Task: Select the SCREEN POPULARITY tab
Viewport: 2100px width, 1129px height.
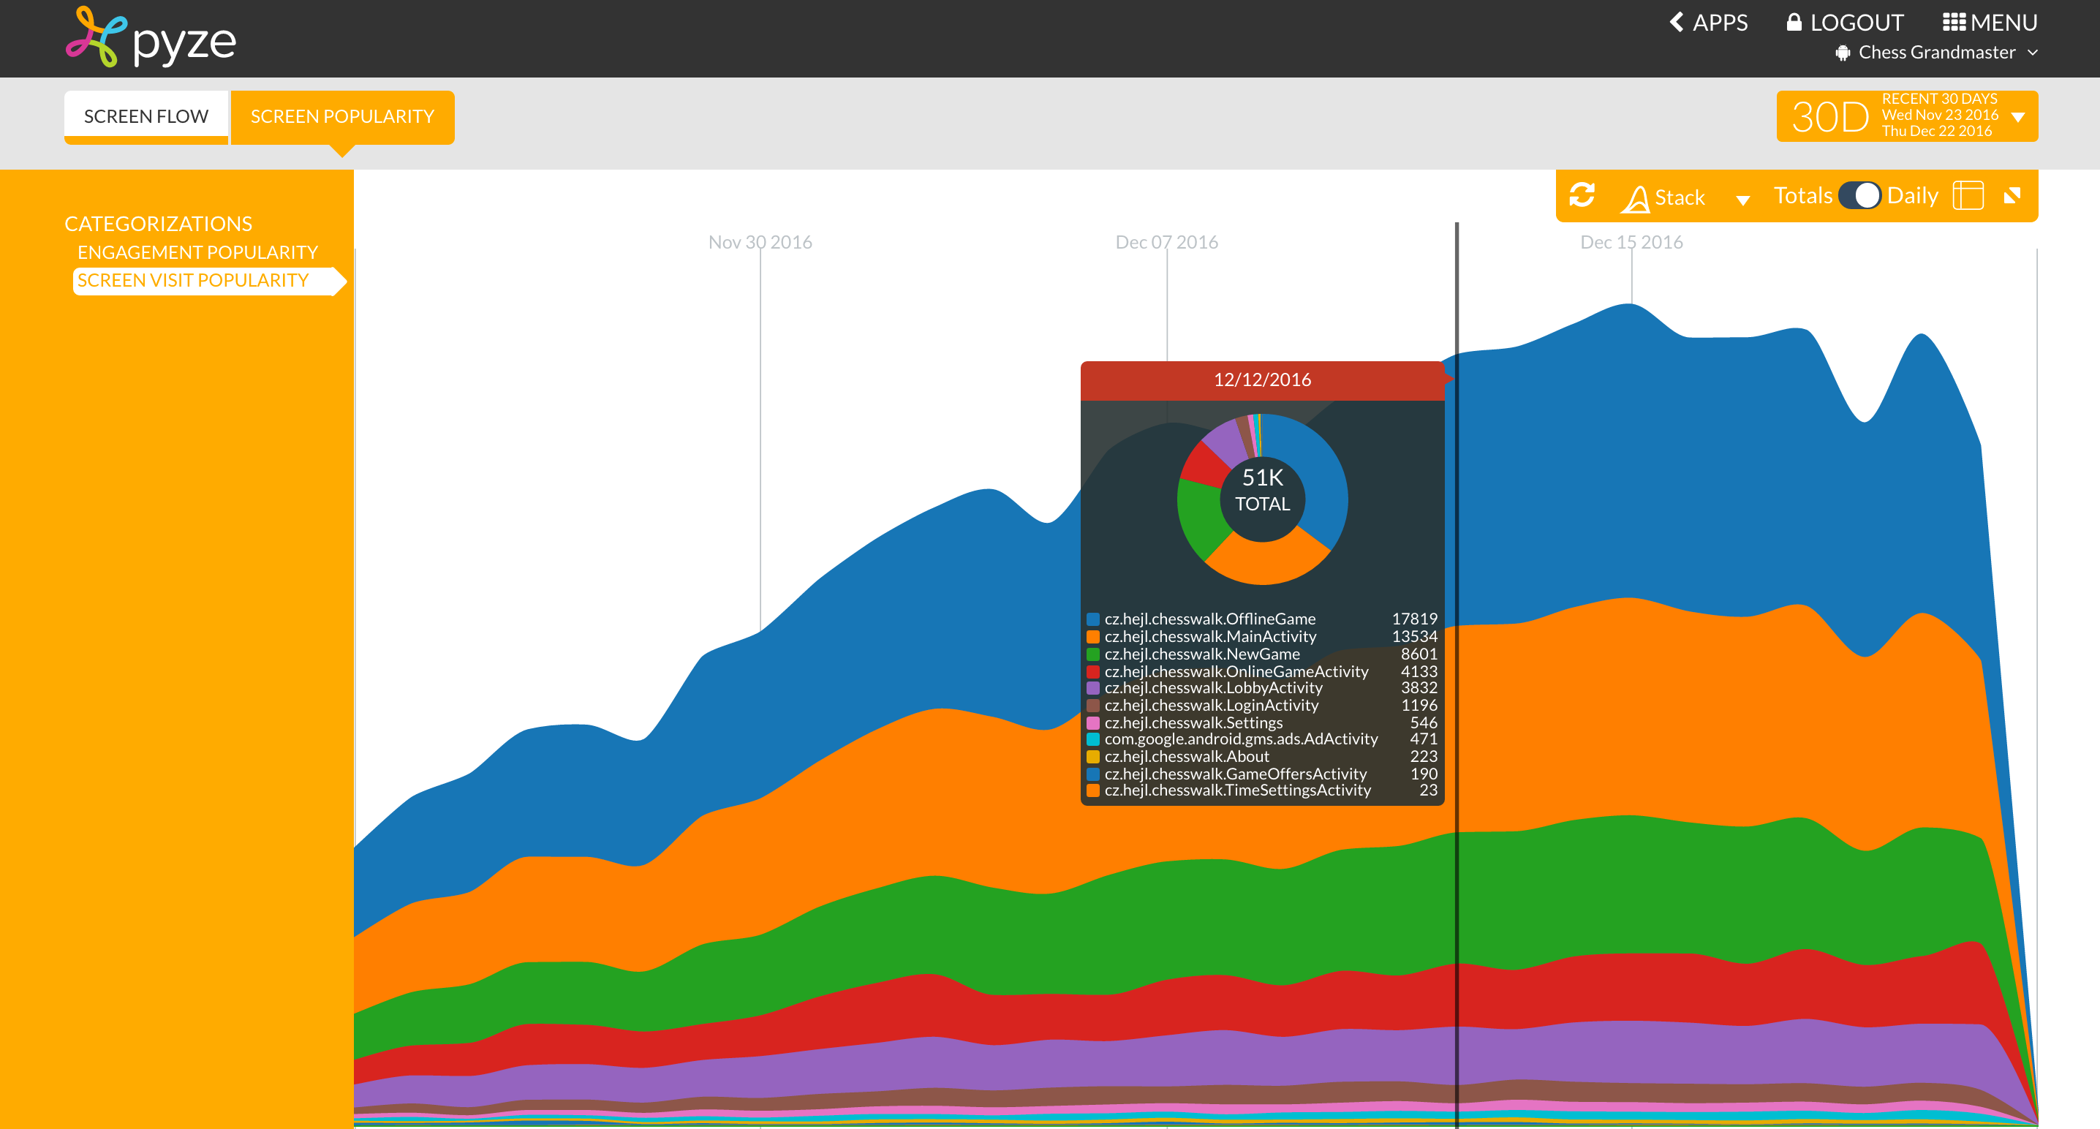Action: coord(342,116)
